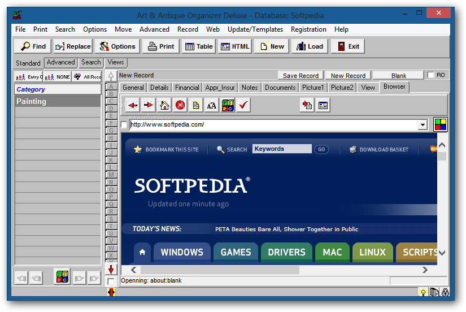Click the padlock icon in status bar
This screenshot has width=466, height=312.
tap(445, 292)
